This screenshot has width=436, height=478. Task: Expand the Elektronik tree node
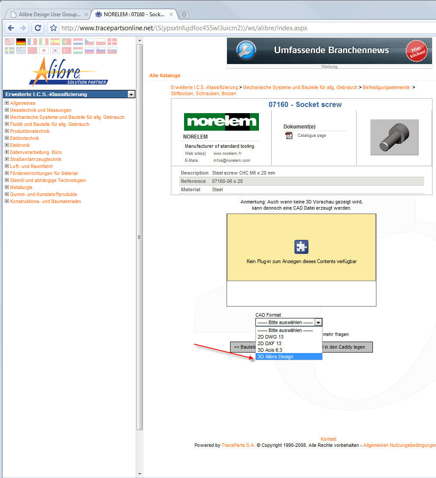pos(7,145)
